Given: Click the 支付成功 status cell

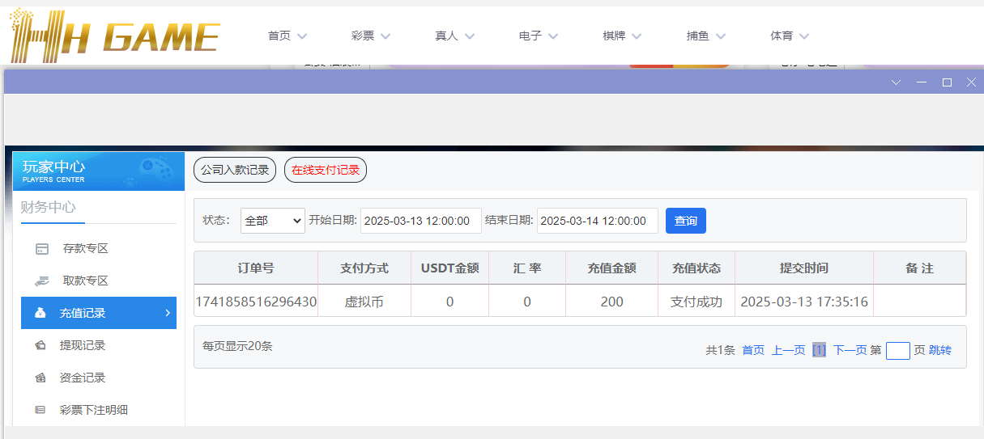Looking at the screenshot, I should point(696,302).
